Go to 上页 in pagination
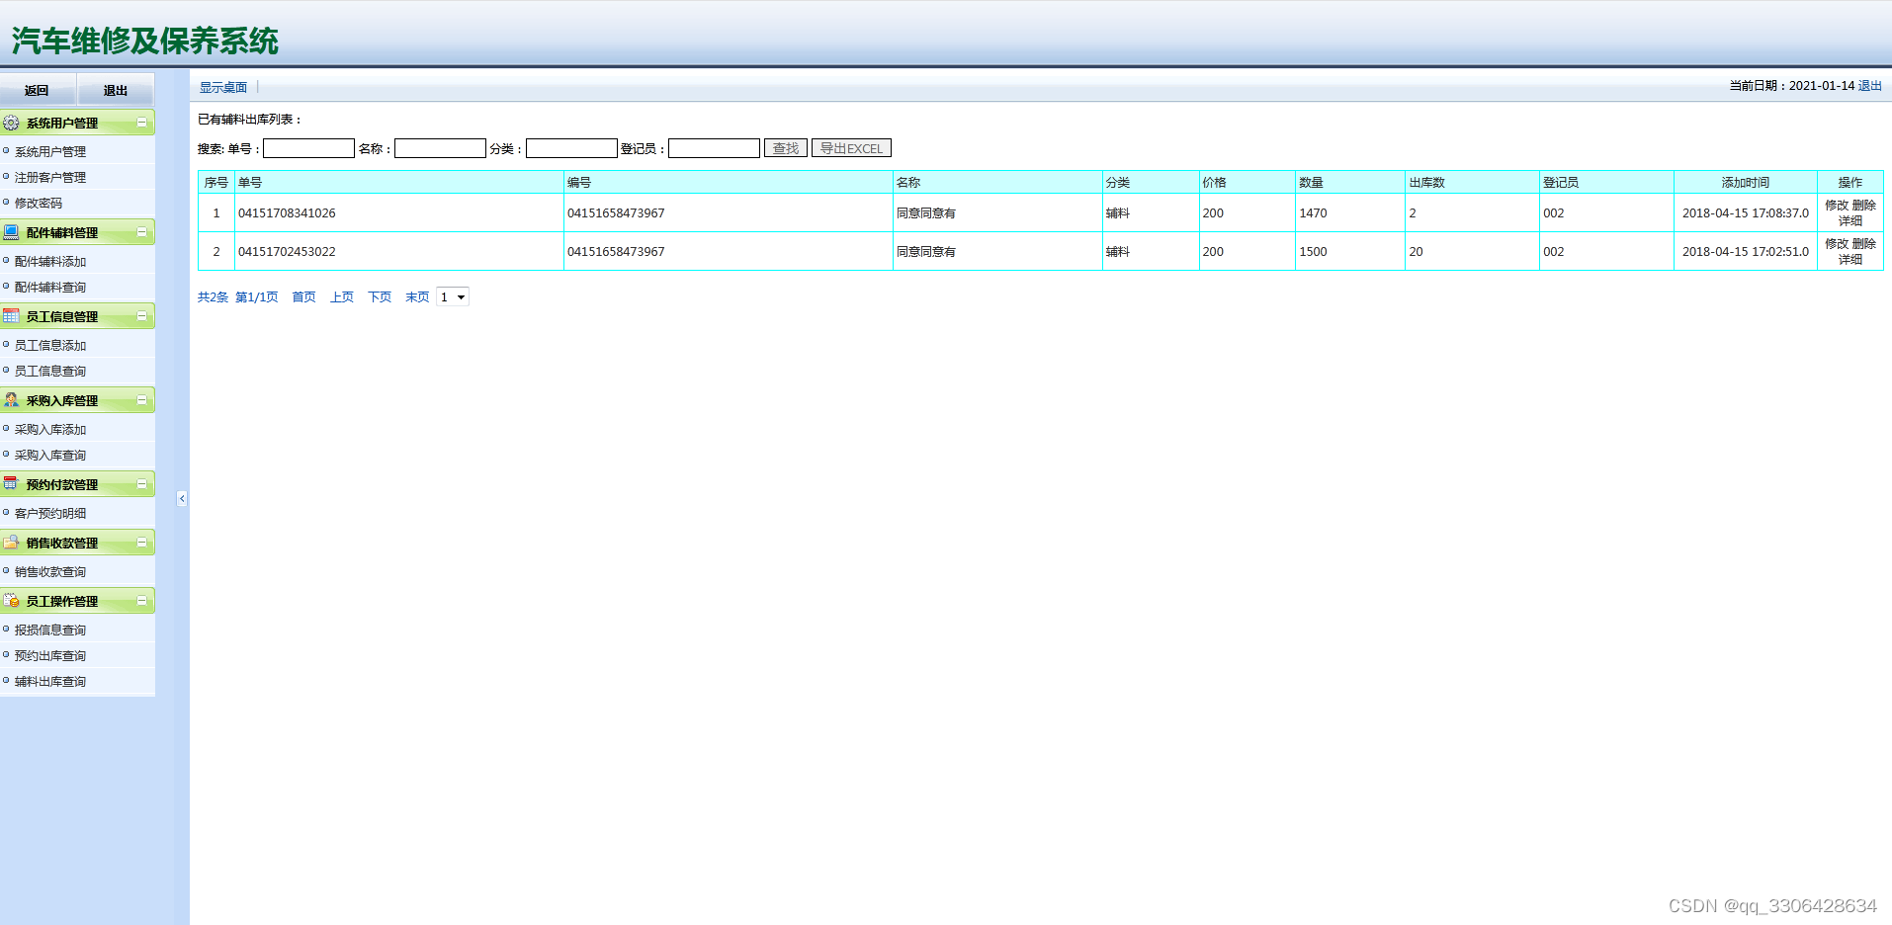Image resolution: width=1892 pixels, height=925 pixels. pos(342,297)
